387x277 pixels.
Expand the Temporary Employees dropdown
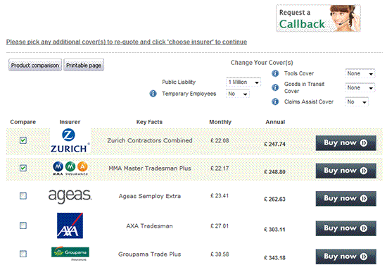click(237, 94)
